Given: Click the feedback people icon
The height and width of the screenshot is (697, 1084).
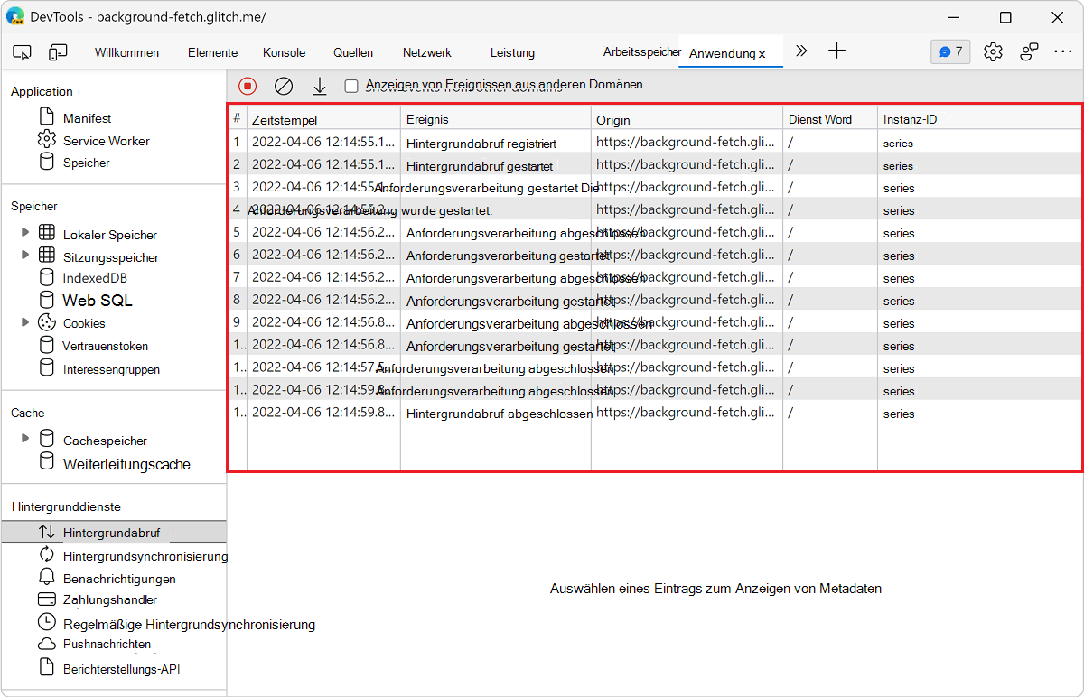Looking at the screenshot, I should pyautogui.click(x=1029, y=51).
